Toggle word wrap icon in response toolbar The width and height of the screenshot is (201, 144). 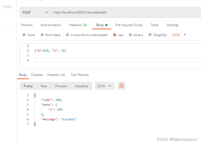pyautogui.click(x=122, y=86)
